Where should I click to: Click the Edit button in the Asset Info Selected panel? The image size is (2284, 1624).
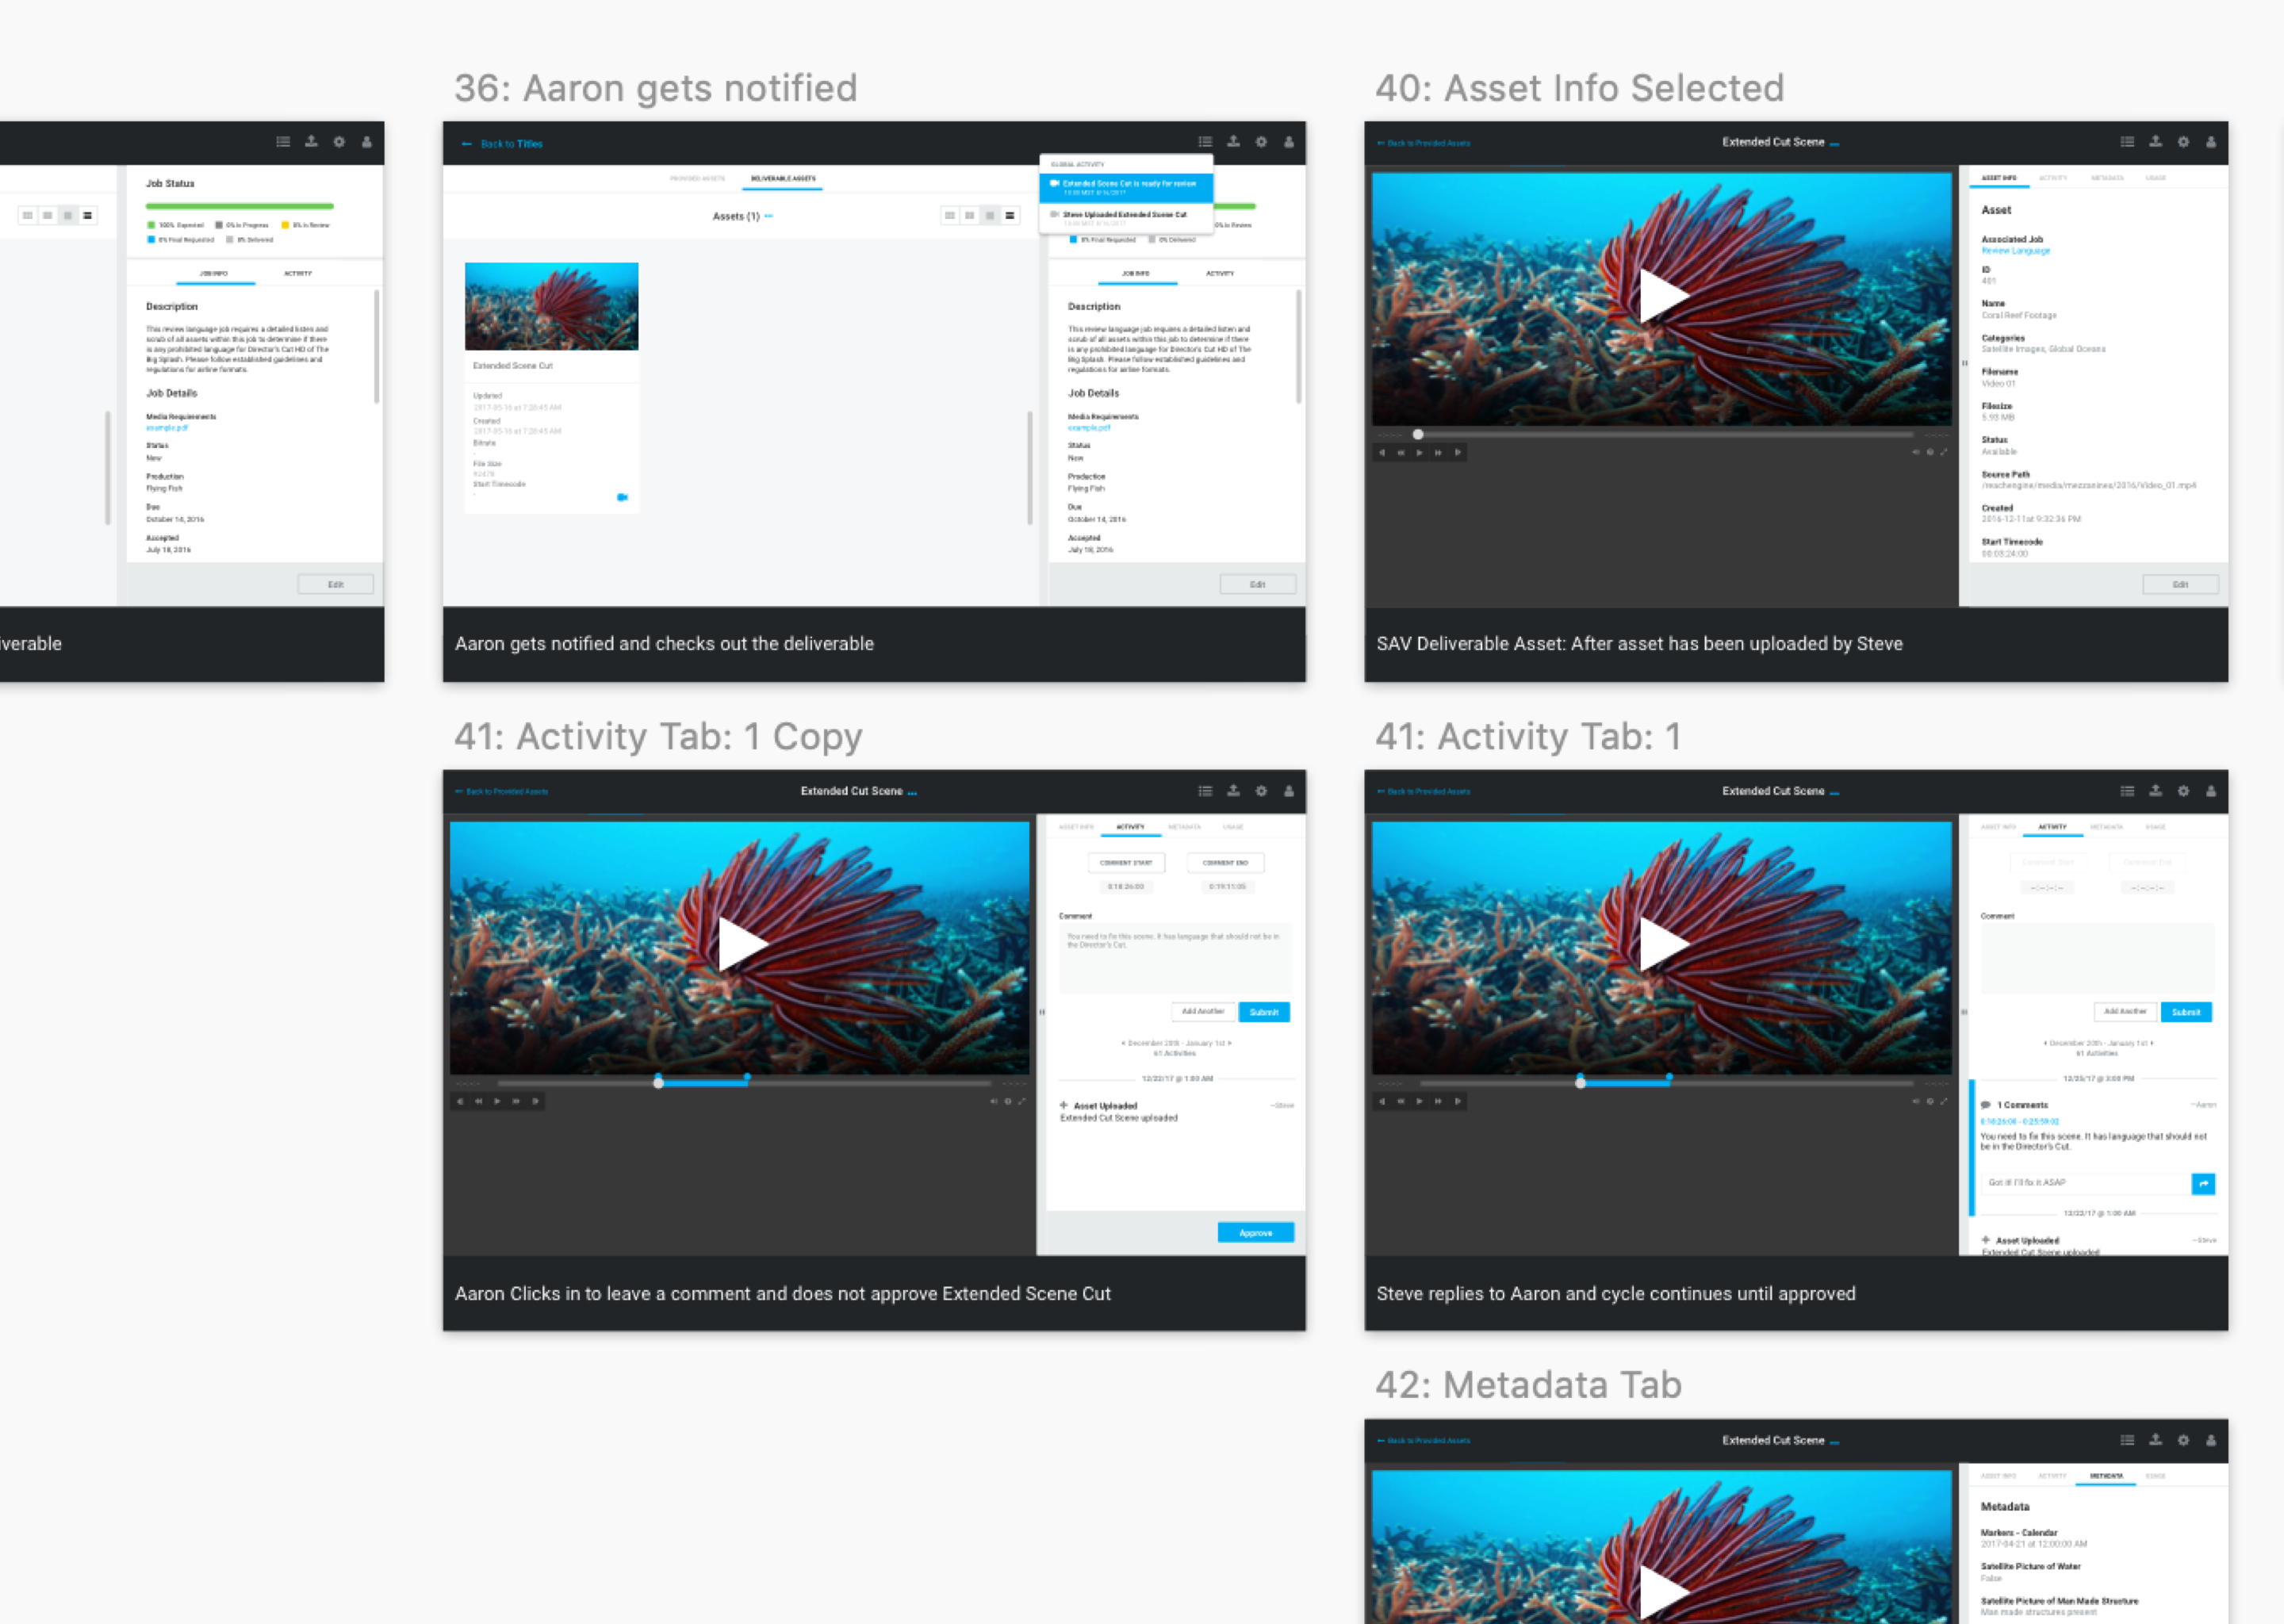[x=2181, y=584]
